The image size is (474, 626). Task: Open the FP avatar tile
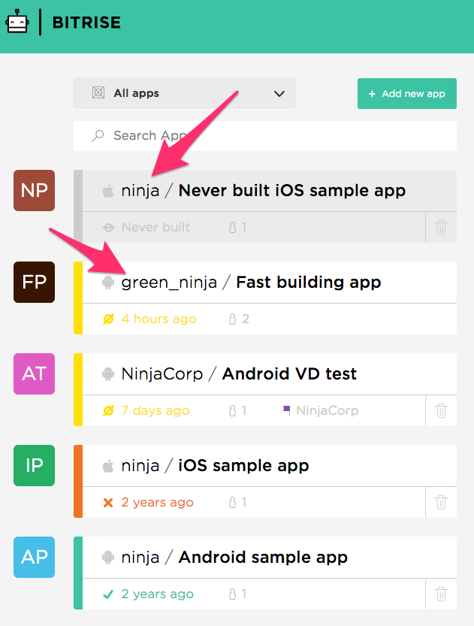(35, 282)
